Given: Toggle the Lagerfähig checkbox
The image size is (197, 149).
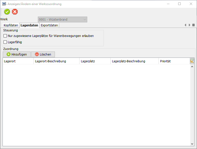Looking at the screenshot, I should (5, 42).
